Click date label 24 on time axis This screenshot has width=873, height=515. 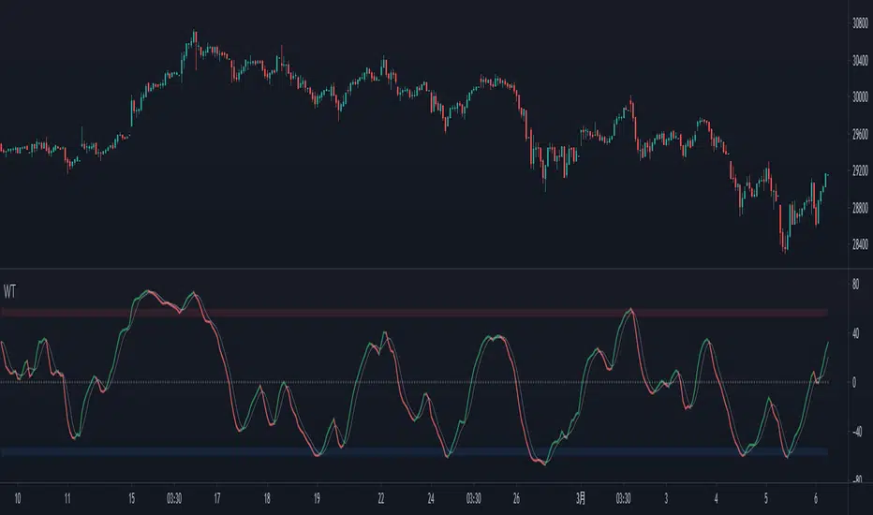coord(431,498)
